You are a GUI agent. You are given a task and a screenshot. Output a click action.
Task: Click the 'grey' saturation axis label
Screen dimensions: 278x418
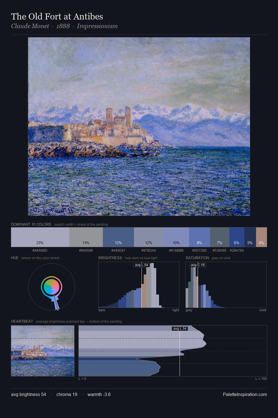[x=189, y=310]
